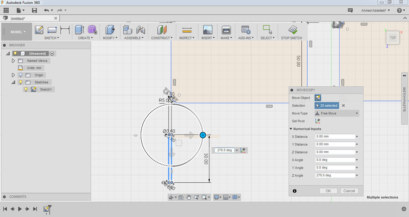Click the Orbit navigation icon
409x217 pixels.
[171, 197]
